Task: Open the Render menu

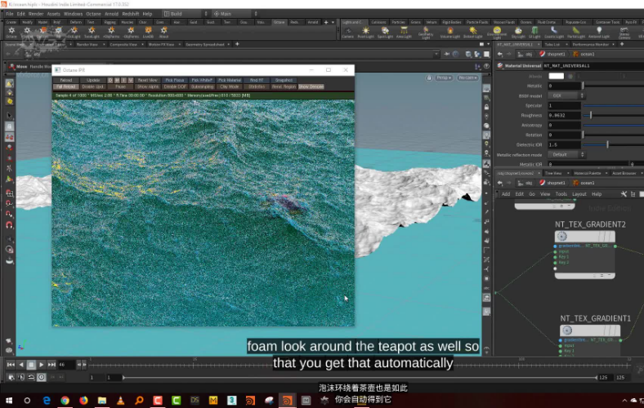Action: coord(34,14)
